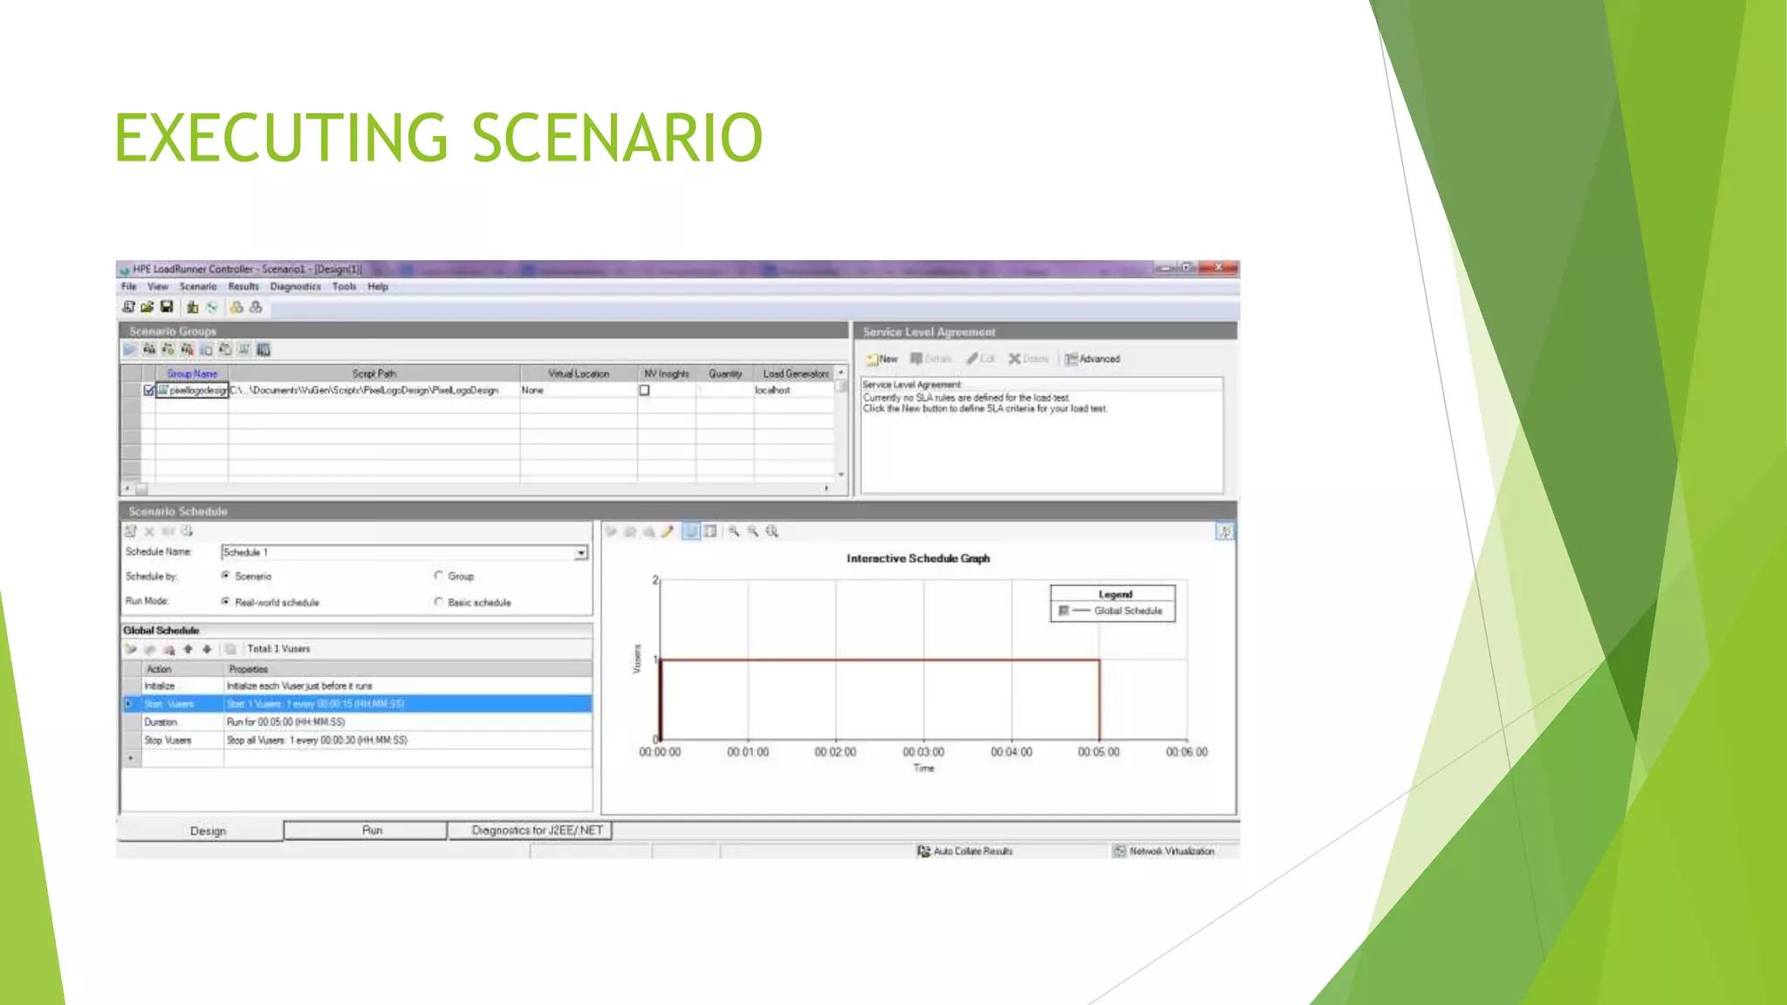Switch to the Run tab
Viewport: 1787px width, 1005px height.
tap(372, 831)
